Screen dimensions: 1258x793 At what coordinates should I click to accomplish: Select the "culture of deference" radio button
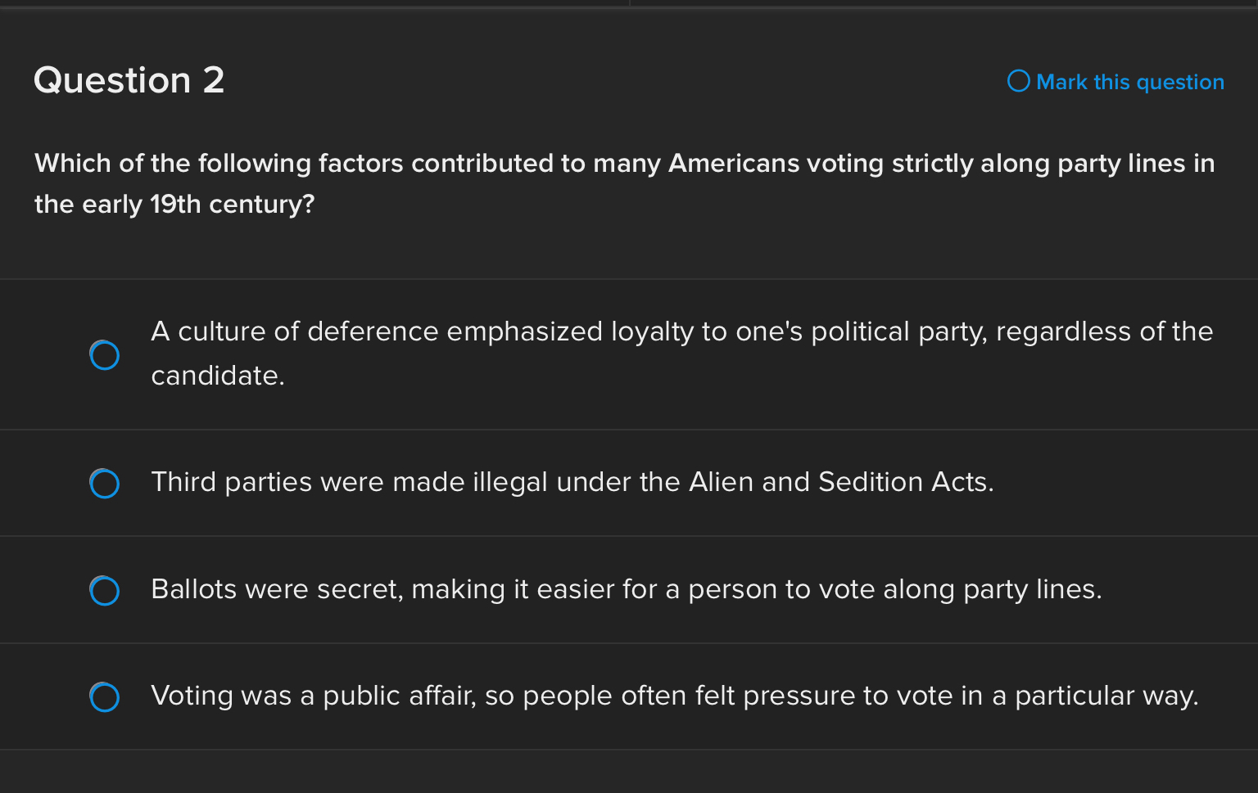pyautogui.click(x=105, y=355)
